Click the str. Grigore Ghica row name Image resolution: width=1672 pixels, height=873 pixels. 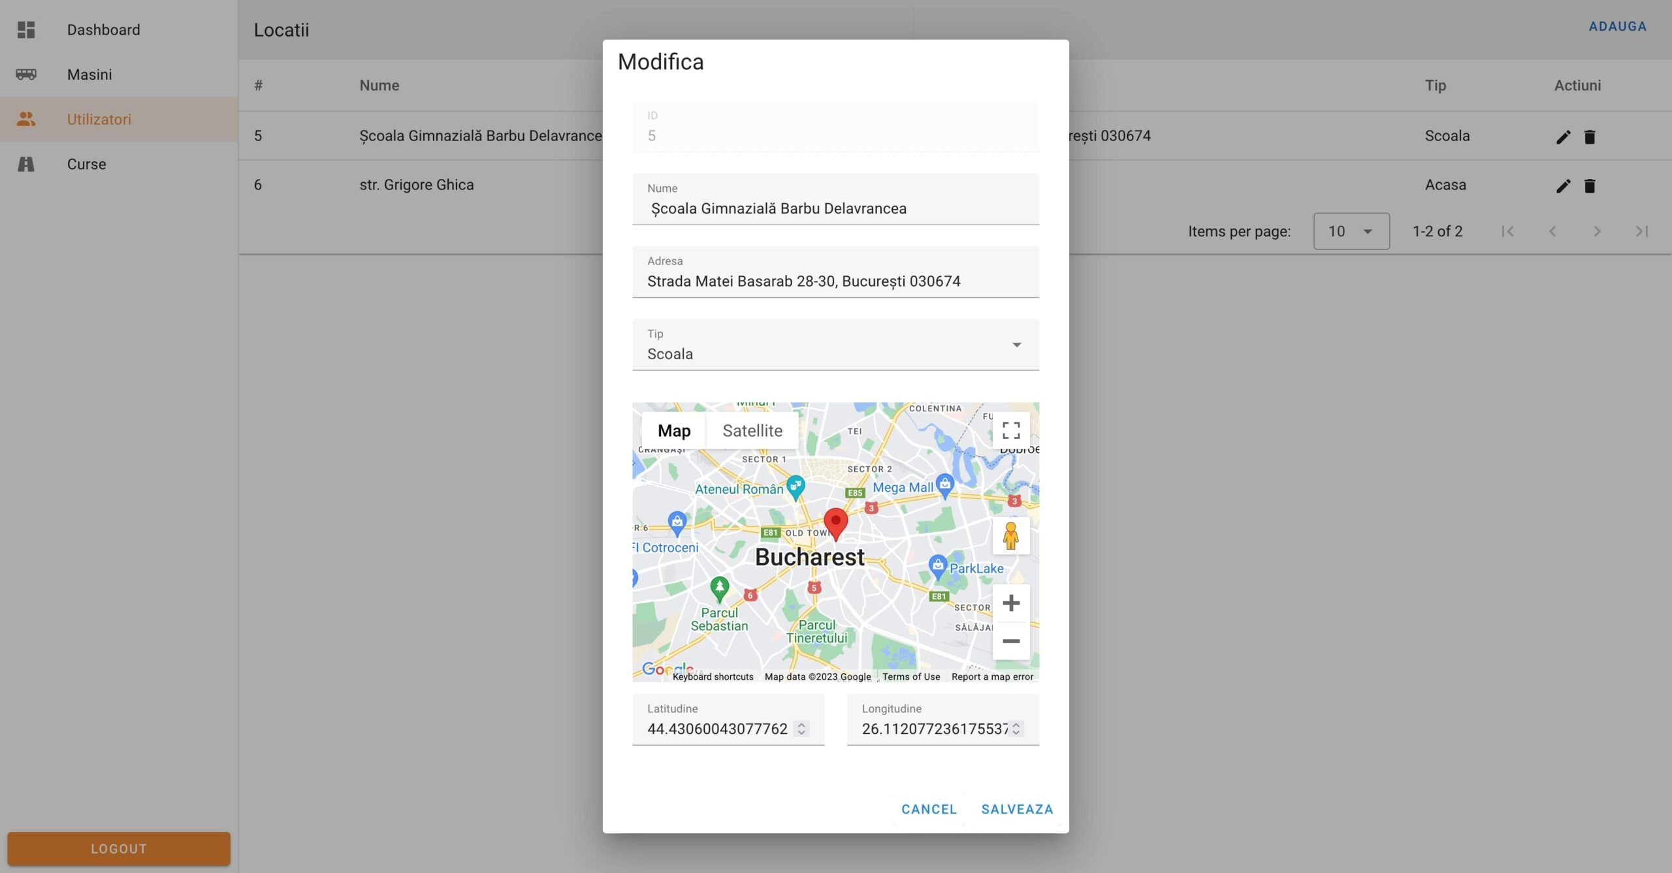tap(417, 185)
